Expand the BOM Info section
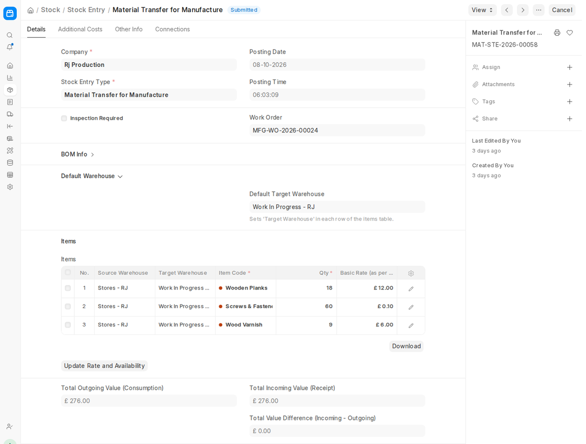 coord(78,155)
